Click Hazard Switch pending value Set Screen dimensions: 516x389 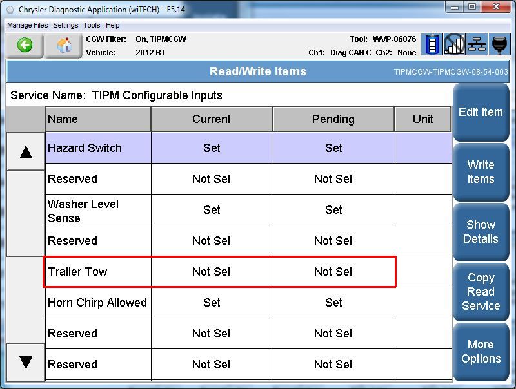(x=333, y=148)
